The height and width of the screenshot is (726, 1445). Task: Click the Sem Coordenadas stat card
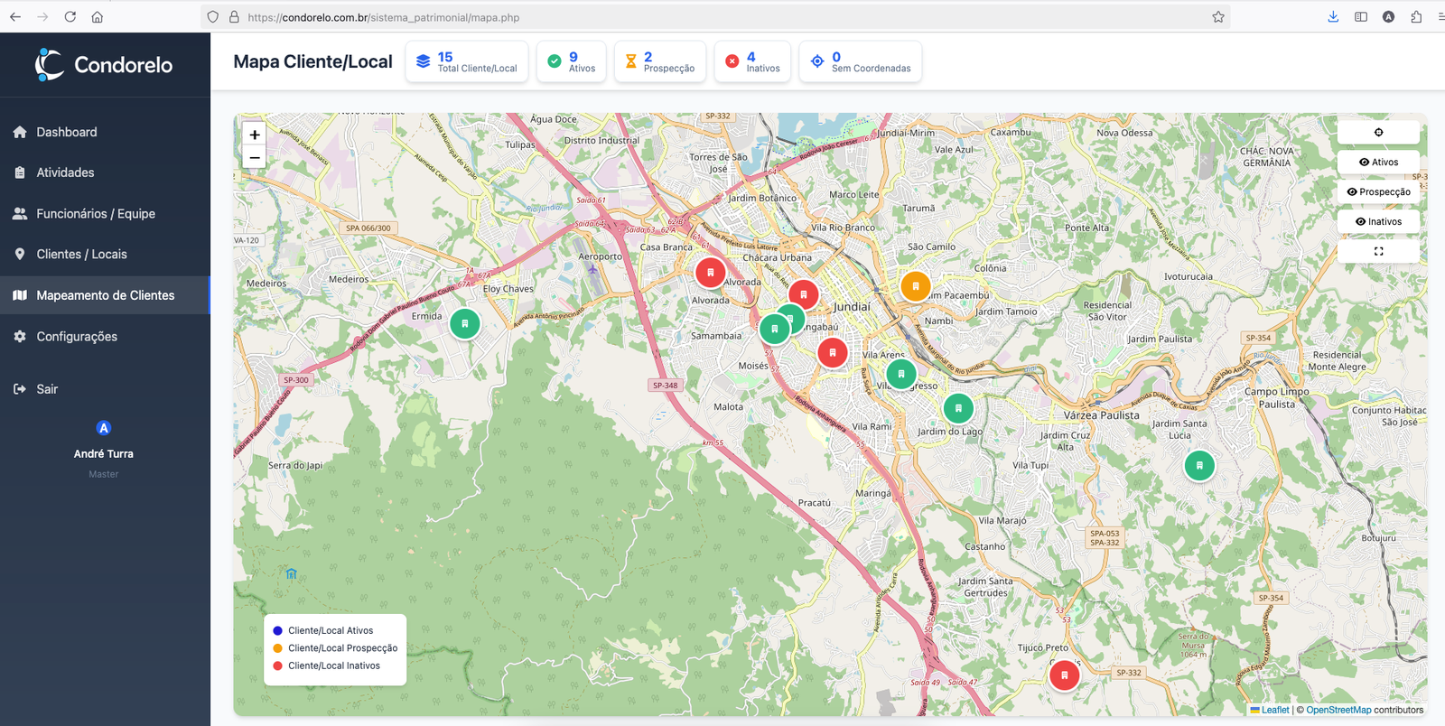pos(860,62)
